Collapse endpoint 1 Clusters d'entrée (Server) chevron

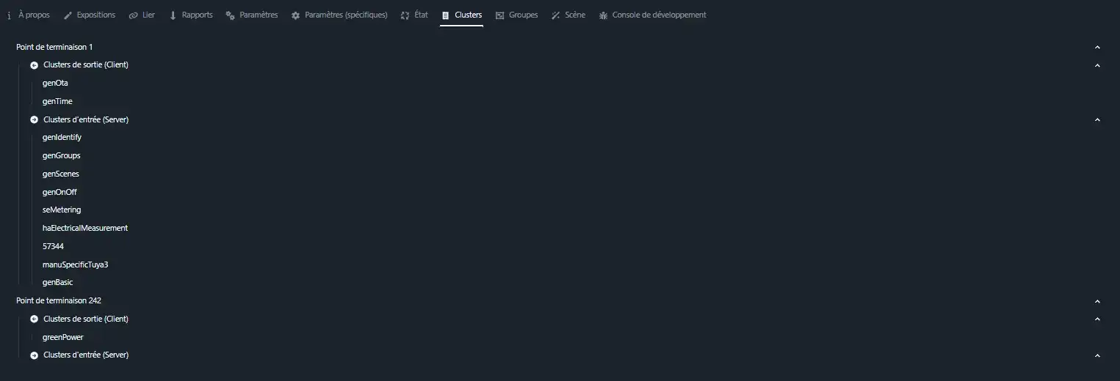click(x=1097, y=120)
